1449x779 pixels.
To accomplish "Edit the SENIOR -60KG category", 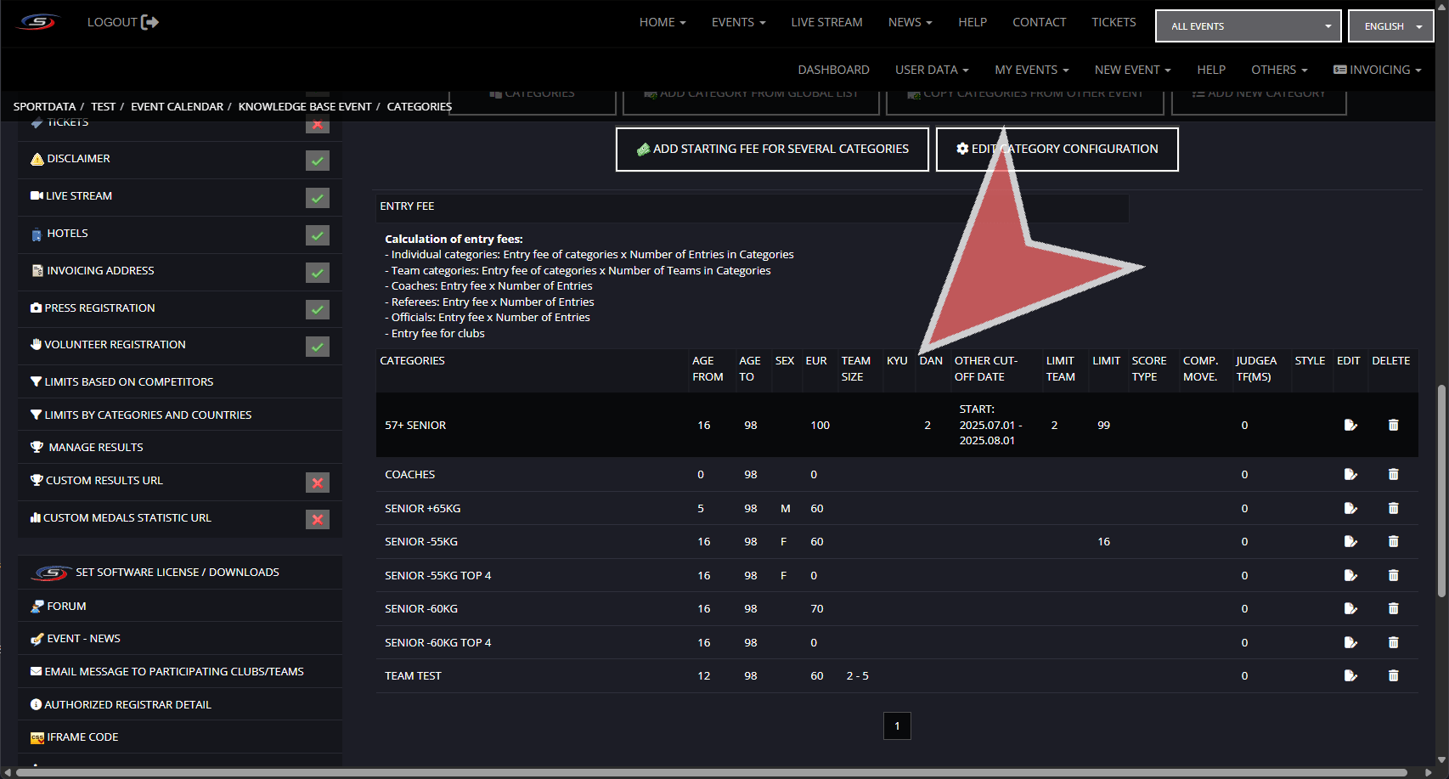I will [1350, 608].
